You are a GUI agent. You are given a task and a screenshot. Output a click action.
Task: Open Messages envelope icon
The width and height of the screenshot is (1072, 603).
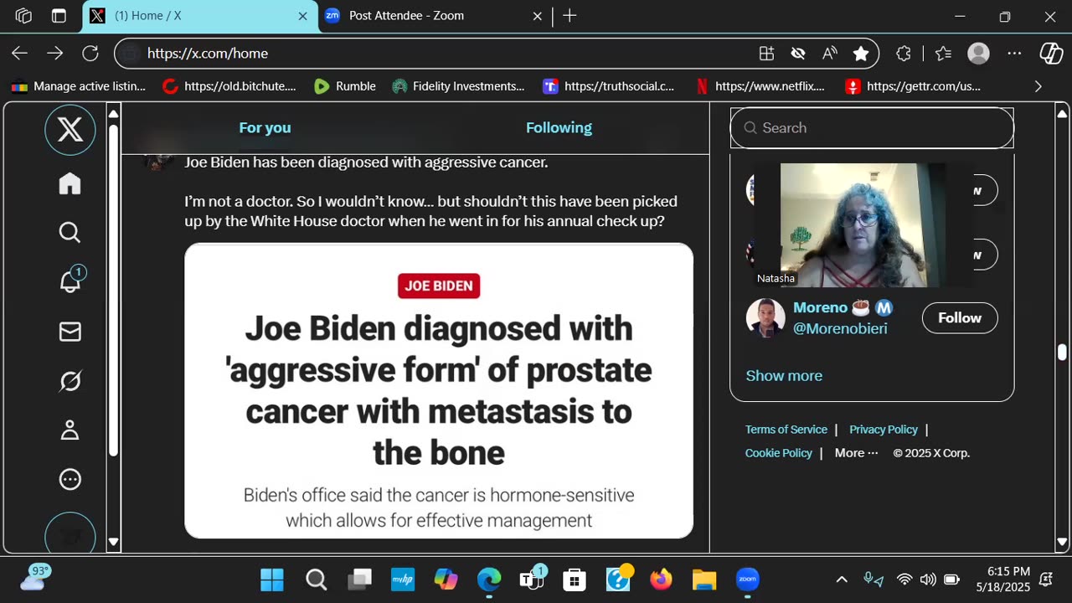[70, 332]
